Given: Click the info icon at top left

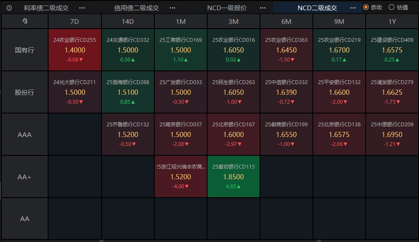Looking at the screenshot, I should tap(9, 8).
